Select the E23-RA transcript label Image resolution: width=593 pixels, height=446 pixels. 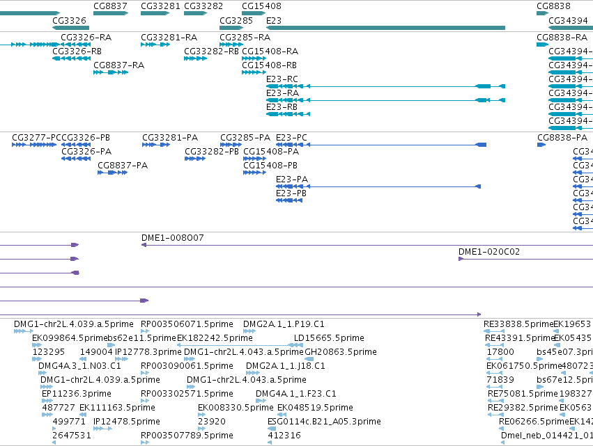tap(282, 93)
